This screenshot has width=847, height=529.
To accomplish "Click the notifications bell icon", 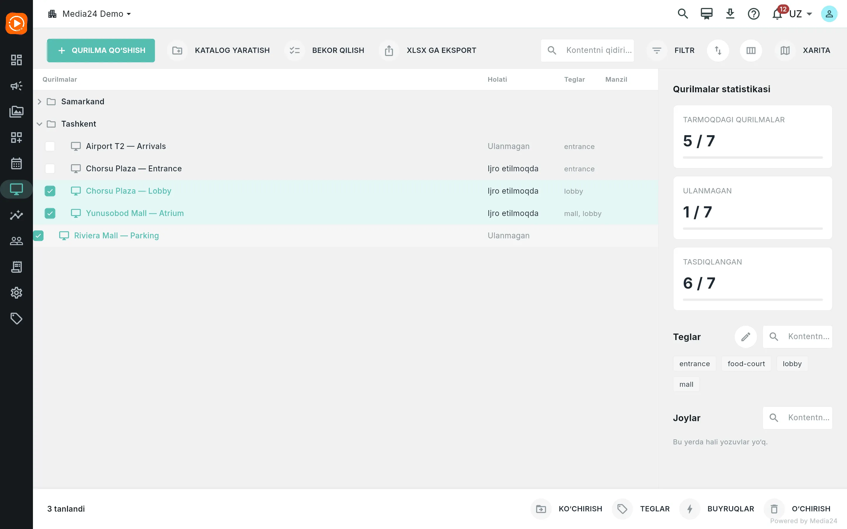I will [x=777, y=14].
